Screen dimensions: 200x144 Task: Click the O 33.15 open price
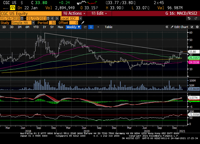(89, 8)
